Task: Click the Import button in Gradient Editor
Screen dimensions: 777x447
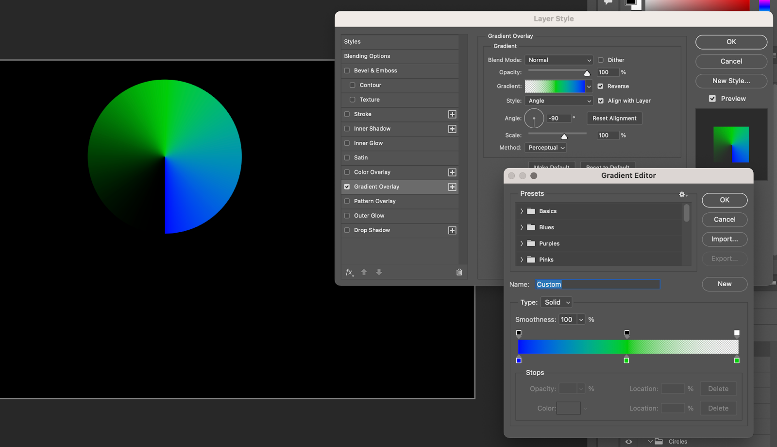Action: point(724,239)
